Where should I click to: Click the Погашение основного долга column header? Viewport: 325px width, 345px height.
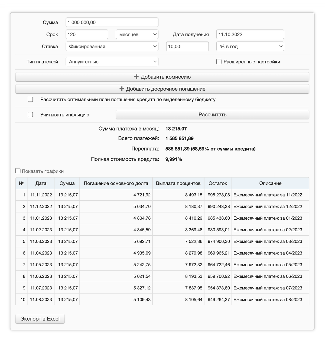pyautogui.click(x=116, y=183)
